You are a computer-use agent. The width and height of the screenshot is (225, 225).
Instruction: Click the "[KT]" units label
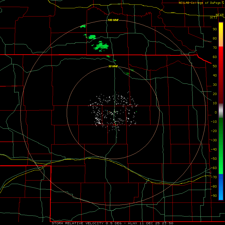pos(213,17)
